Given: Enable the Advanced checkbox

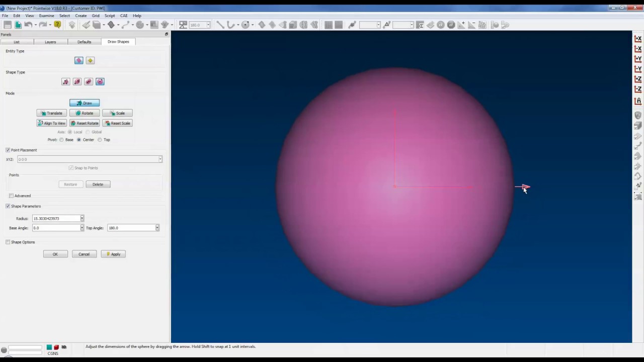Looking at the screenshot, I should tap(11, 196).
